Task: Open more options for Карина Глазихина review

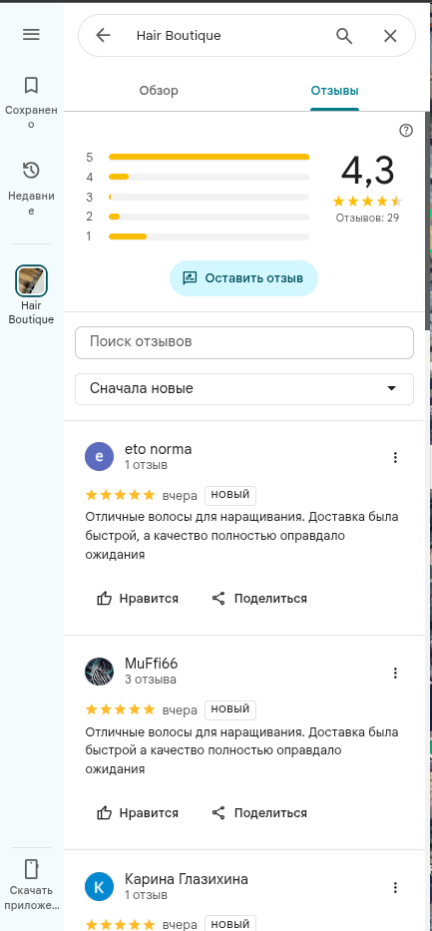Action: tap(395, 888)
